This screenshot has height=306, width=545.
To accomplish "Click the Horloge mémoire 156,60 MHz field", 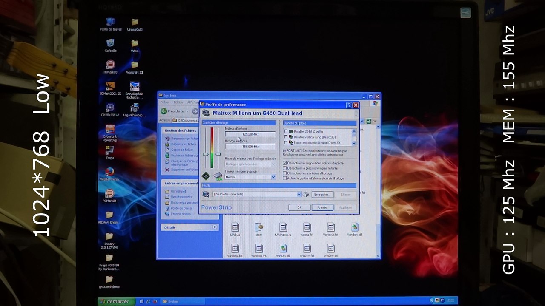I will (250, 147).
